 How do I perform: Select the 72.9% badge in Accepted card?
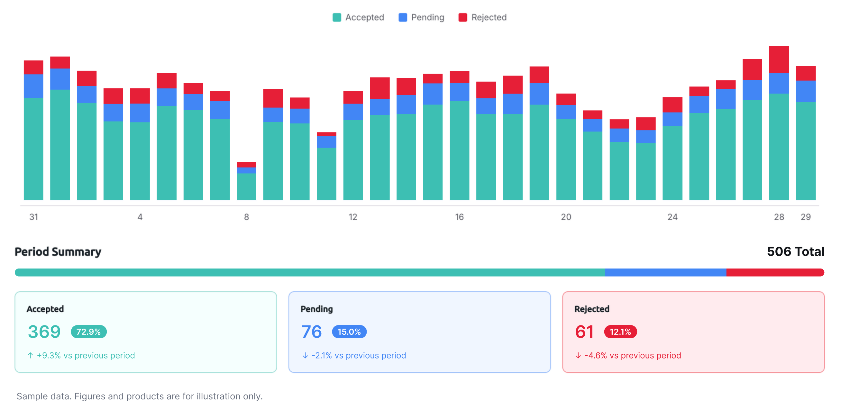click(x=88, y=332)
